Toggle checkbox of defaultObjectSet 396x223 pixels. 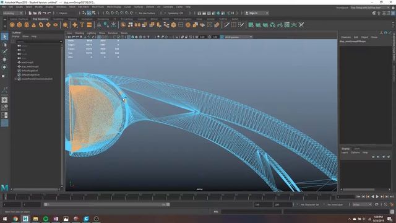tap(19, 75)
